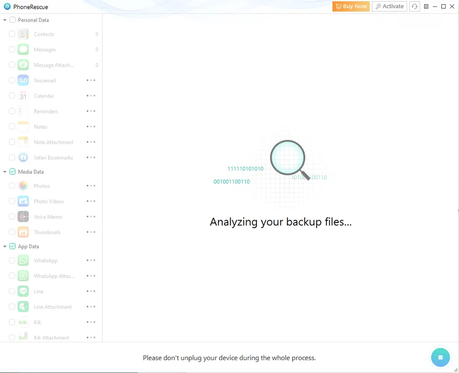
Task: Click the Personal Data group label
Action: point(34,20)
